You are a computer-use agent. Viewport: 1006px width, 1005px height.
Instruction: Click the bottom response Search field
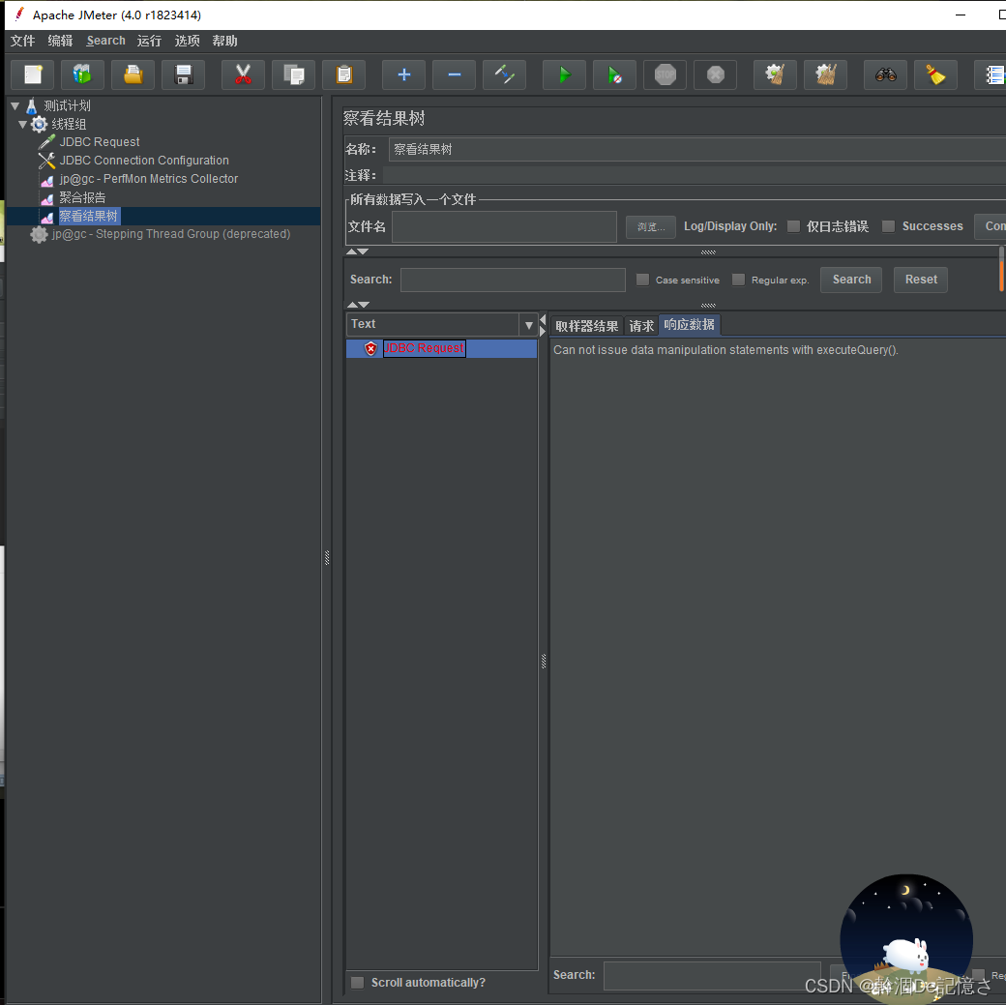712,975
